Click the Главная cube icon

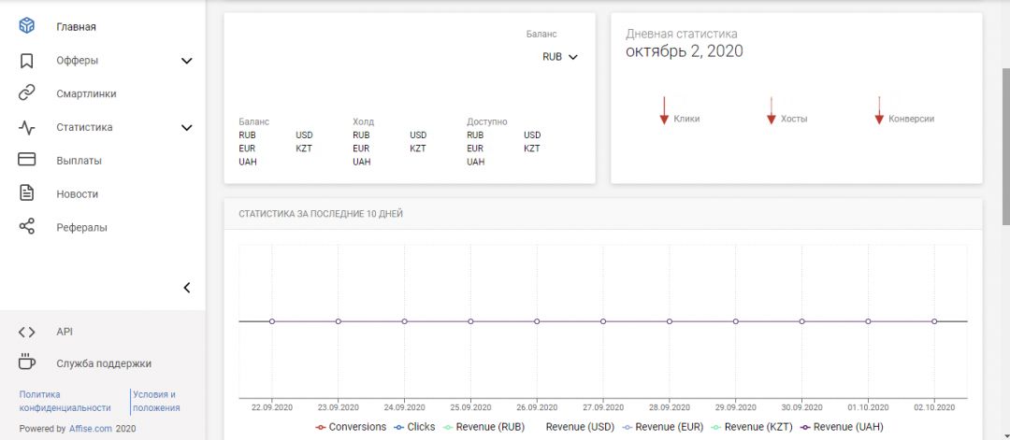27,27
